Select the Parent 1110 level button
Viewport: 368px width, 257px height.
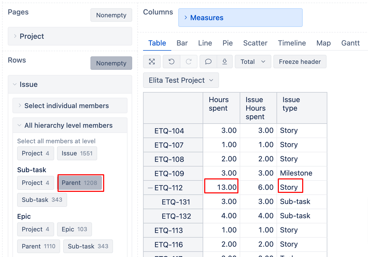click(x=39, y=246)
